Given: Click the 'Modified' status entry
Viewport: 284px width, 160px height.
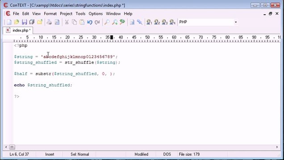Looking at the screenshot, I should (142, 154).
